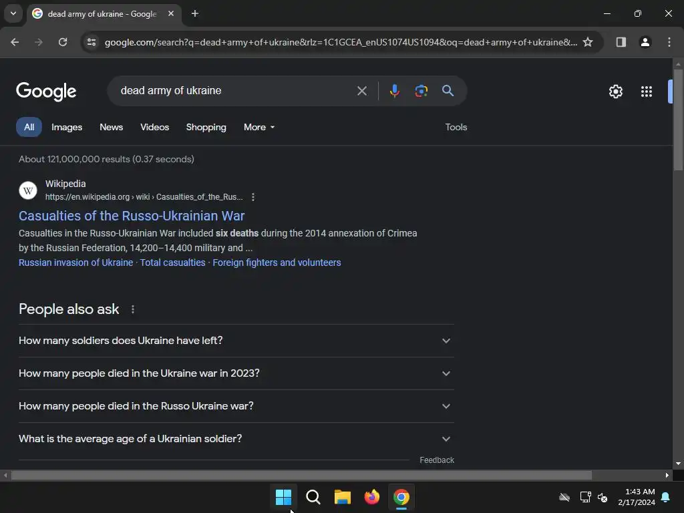View site information icon in address bar
This screenshot has width=684, height=513.
pyautogui.click(x=92, y=42)
